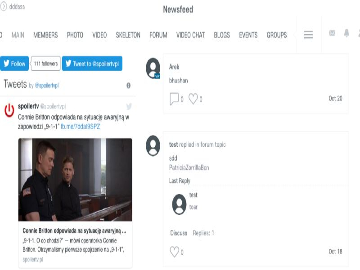The width and height of the screenshot is (360, 270).
Task: Open the notifications bell icon
Action: 346,33
